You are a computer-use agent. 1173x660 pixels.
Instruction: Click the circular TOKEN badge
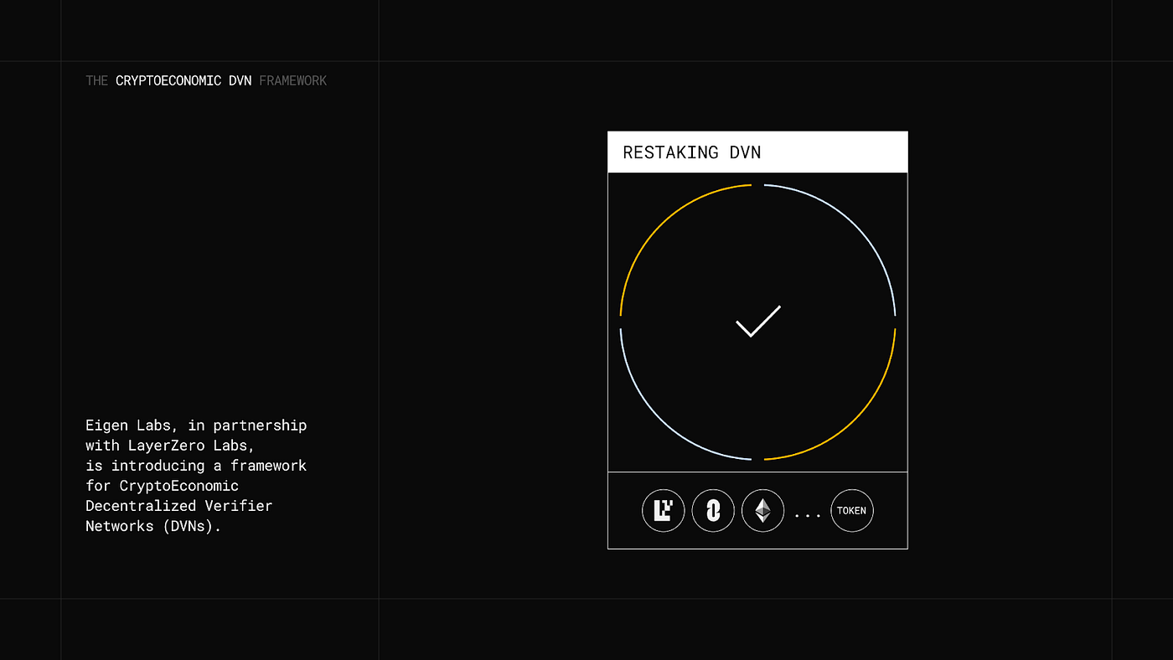[851, 510]
